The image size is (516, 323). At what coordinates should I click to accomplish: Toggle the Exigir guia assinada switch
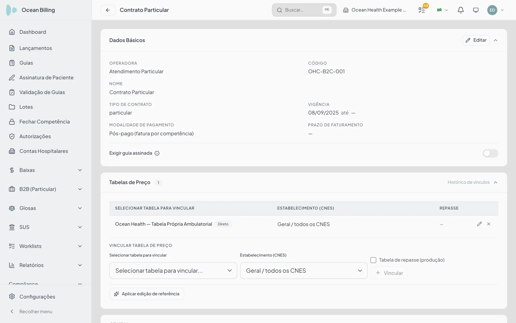pyautogui.click(x=490, y=153)
